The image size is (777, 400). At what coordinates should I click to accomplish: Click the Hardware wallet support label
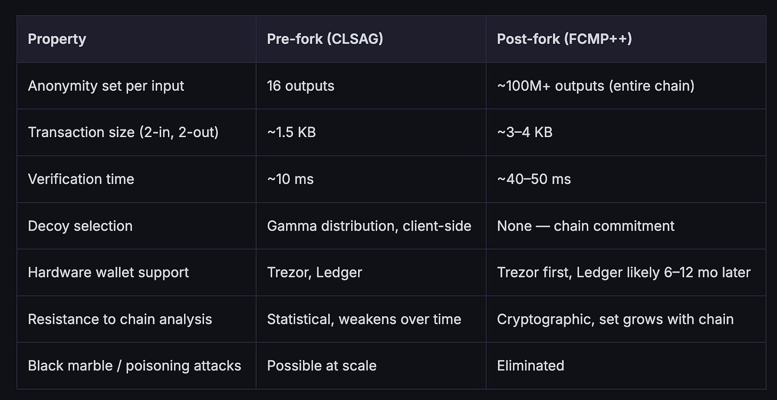pos(108,272)
